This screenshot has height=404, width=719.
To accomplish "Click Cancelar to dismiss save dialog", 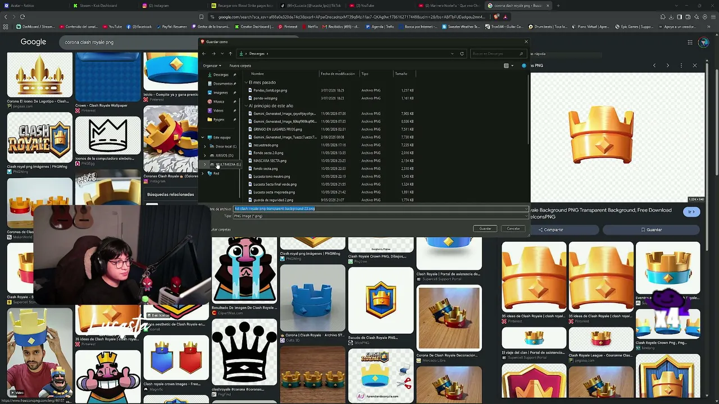I will pos(513,228).
